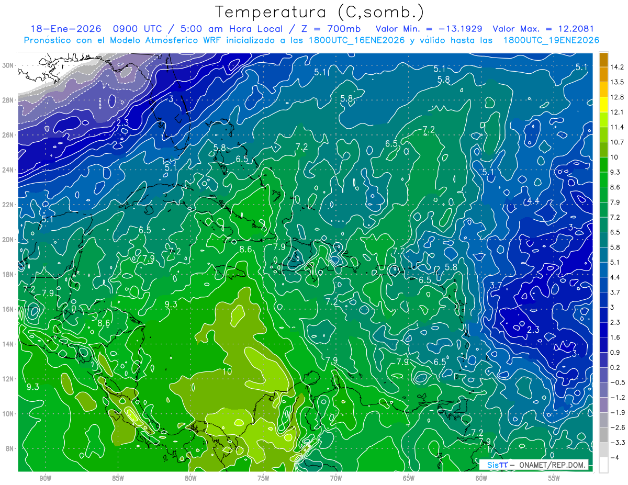628x485 pixels.
Task: Click the '0.9' value on the color legend
Action: tap(616, 352)
